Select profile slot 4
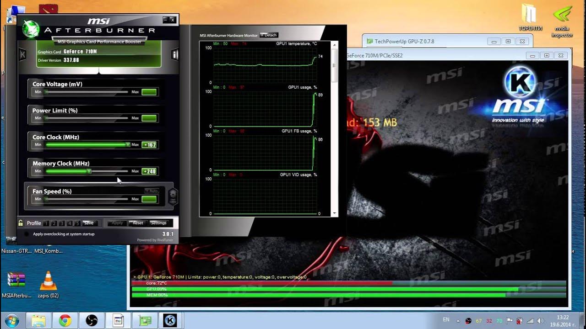Image resolution: width=586 pixels, height=329 pixels. tap(70, 223)
